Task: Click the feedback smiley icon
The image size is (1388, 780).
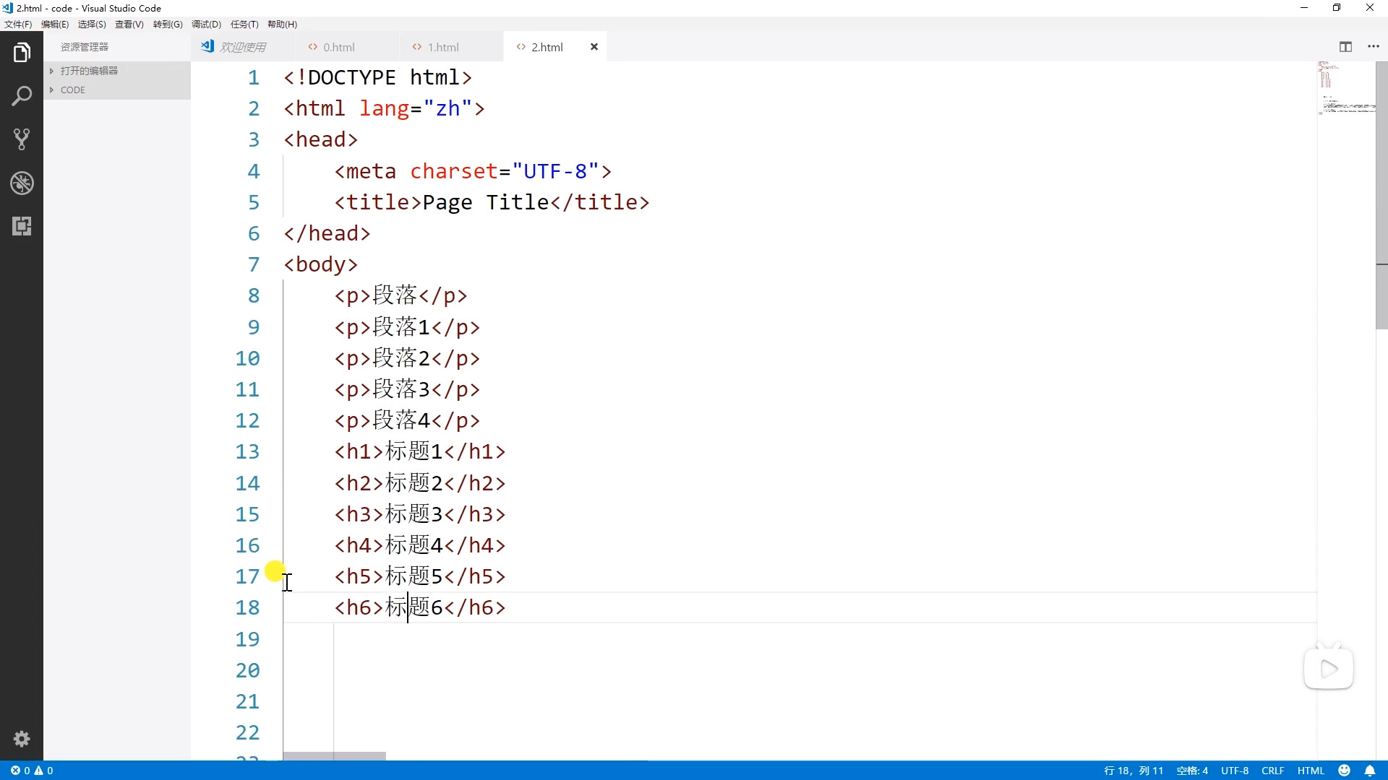Action: coord(1345,771)
